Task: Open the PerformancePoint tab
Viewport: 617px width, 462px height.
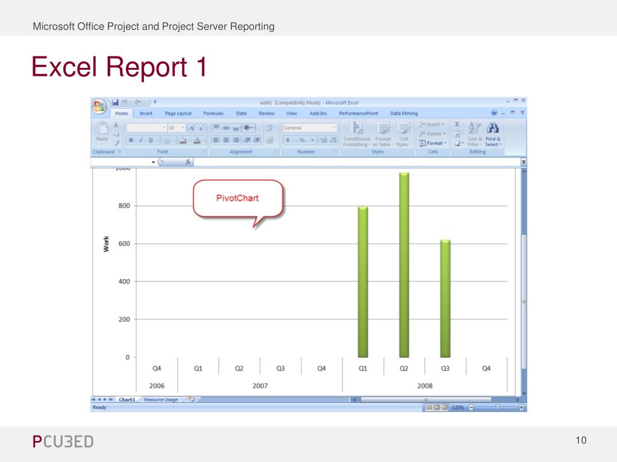Action: [x=358, y=114]
